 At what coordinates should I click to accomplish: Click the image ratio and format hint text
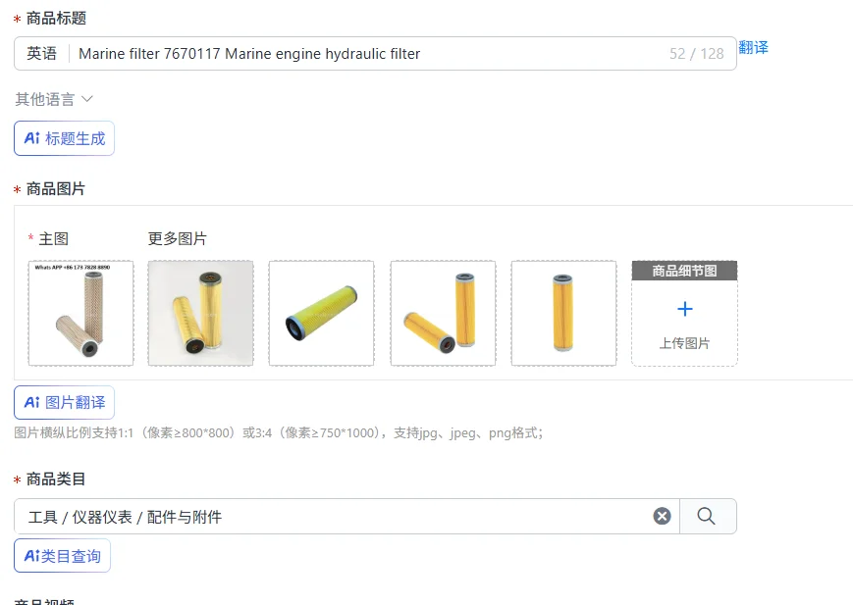click(x=279, y=433)
